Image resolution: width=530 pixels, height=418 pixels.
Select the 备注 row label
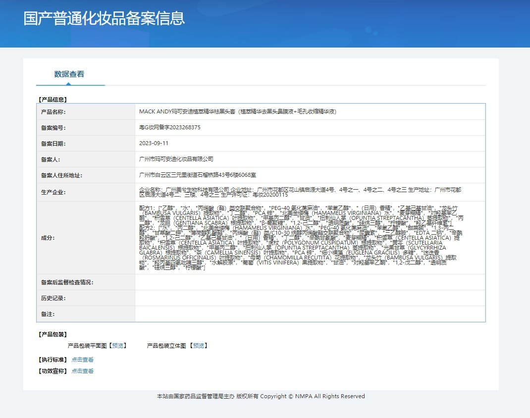click(x=48, y=314)
